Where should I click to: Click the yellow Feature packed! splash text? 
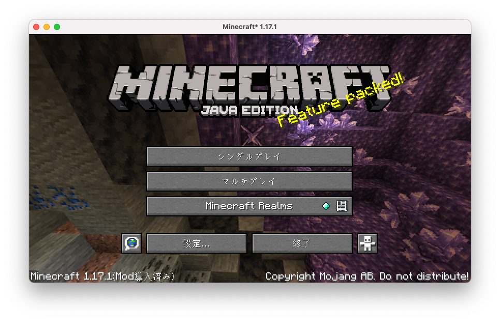340,100
